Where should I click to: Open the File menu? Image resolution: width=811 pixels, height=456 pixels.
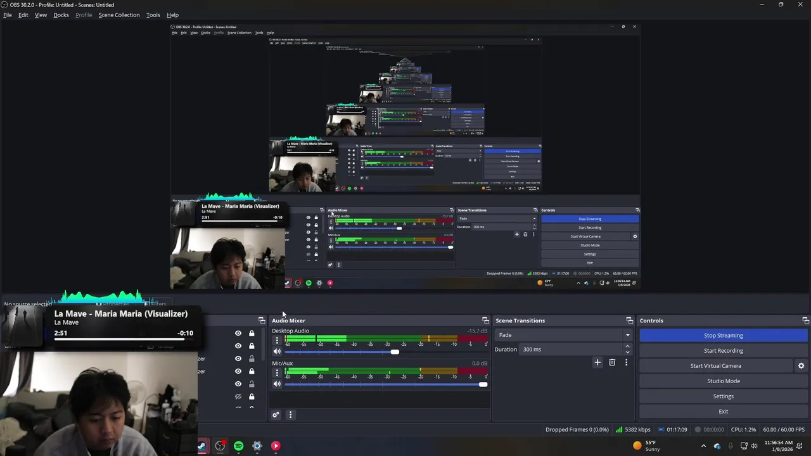(8, 15)
